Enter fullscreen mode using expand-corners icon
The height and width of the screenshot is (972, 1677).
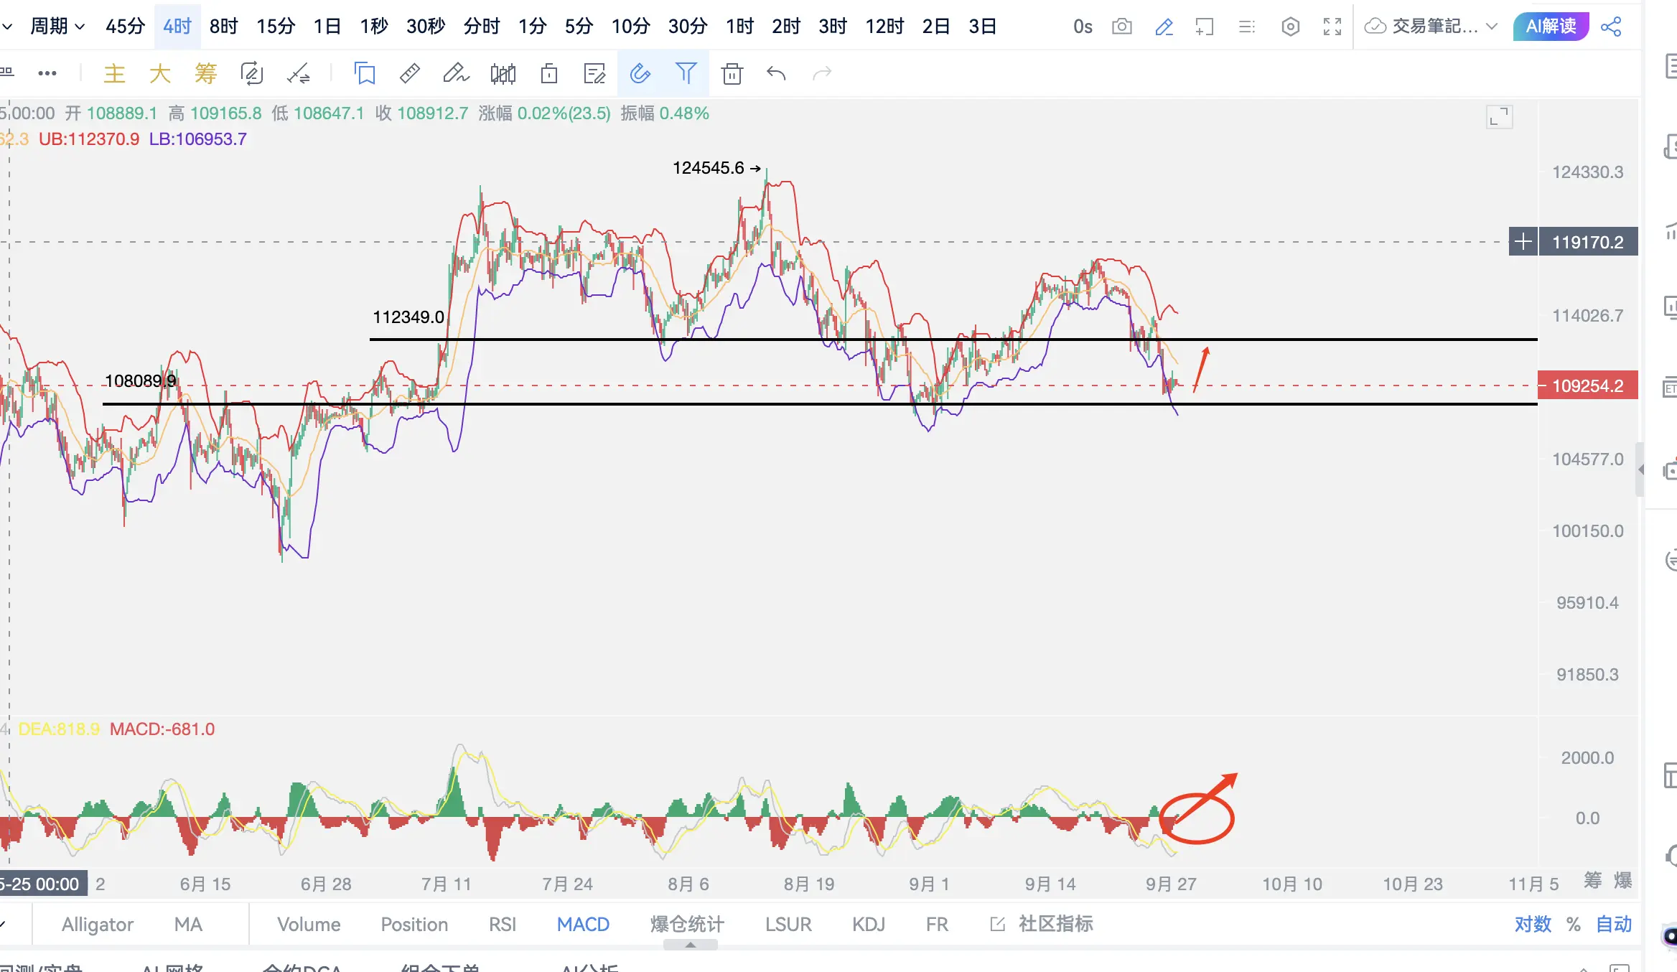click(1332, 27)
